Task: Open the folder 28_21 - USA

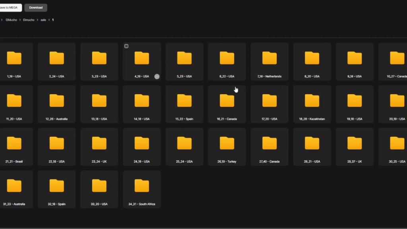Action: click(x=312, y=147)
